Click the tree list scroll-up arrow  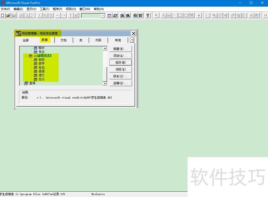pos(105,48)
